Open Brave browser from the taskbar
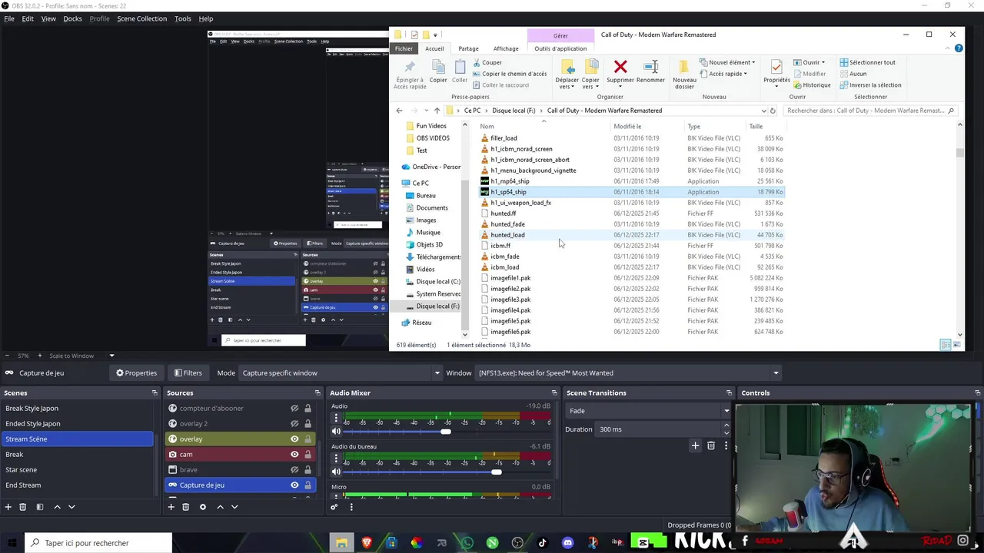Image resolution: width=984 pixels, height=553 pixels. pyautogui.click(x=366, y=543)
